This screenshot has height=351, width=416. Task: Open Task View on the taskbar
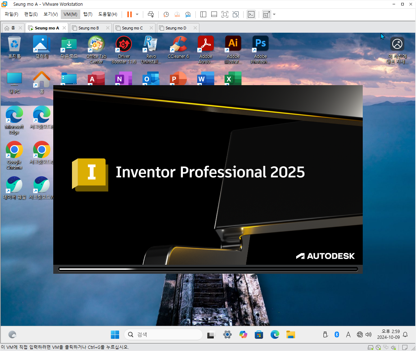pos(211,335)
